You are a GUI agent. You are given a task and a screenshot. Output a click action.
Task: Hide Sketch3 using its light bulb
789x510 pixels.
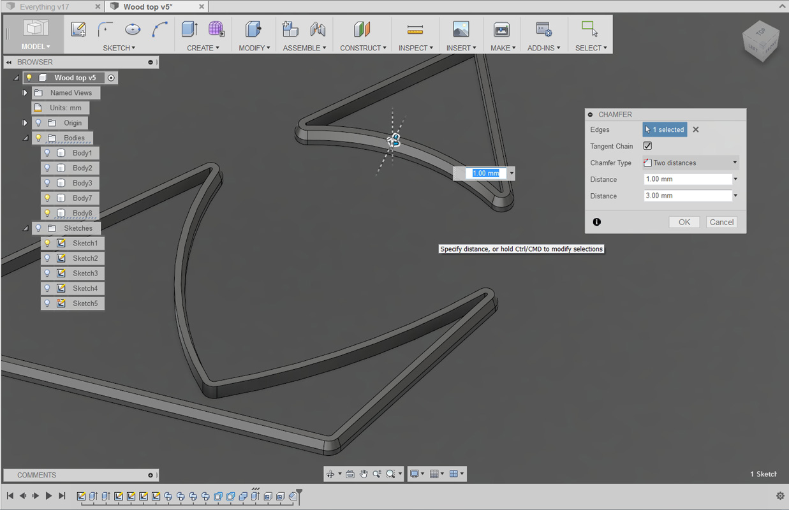[47, 273]
